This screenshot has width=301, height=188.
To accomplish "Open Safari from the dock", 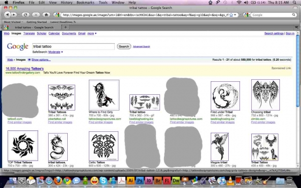I will [x=49, y=180].
